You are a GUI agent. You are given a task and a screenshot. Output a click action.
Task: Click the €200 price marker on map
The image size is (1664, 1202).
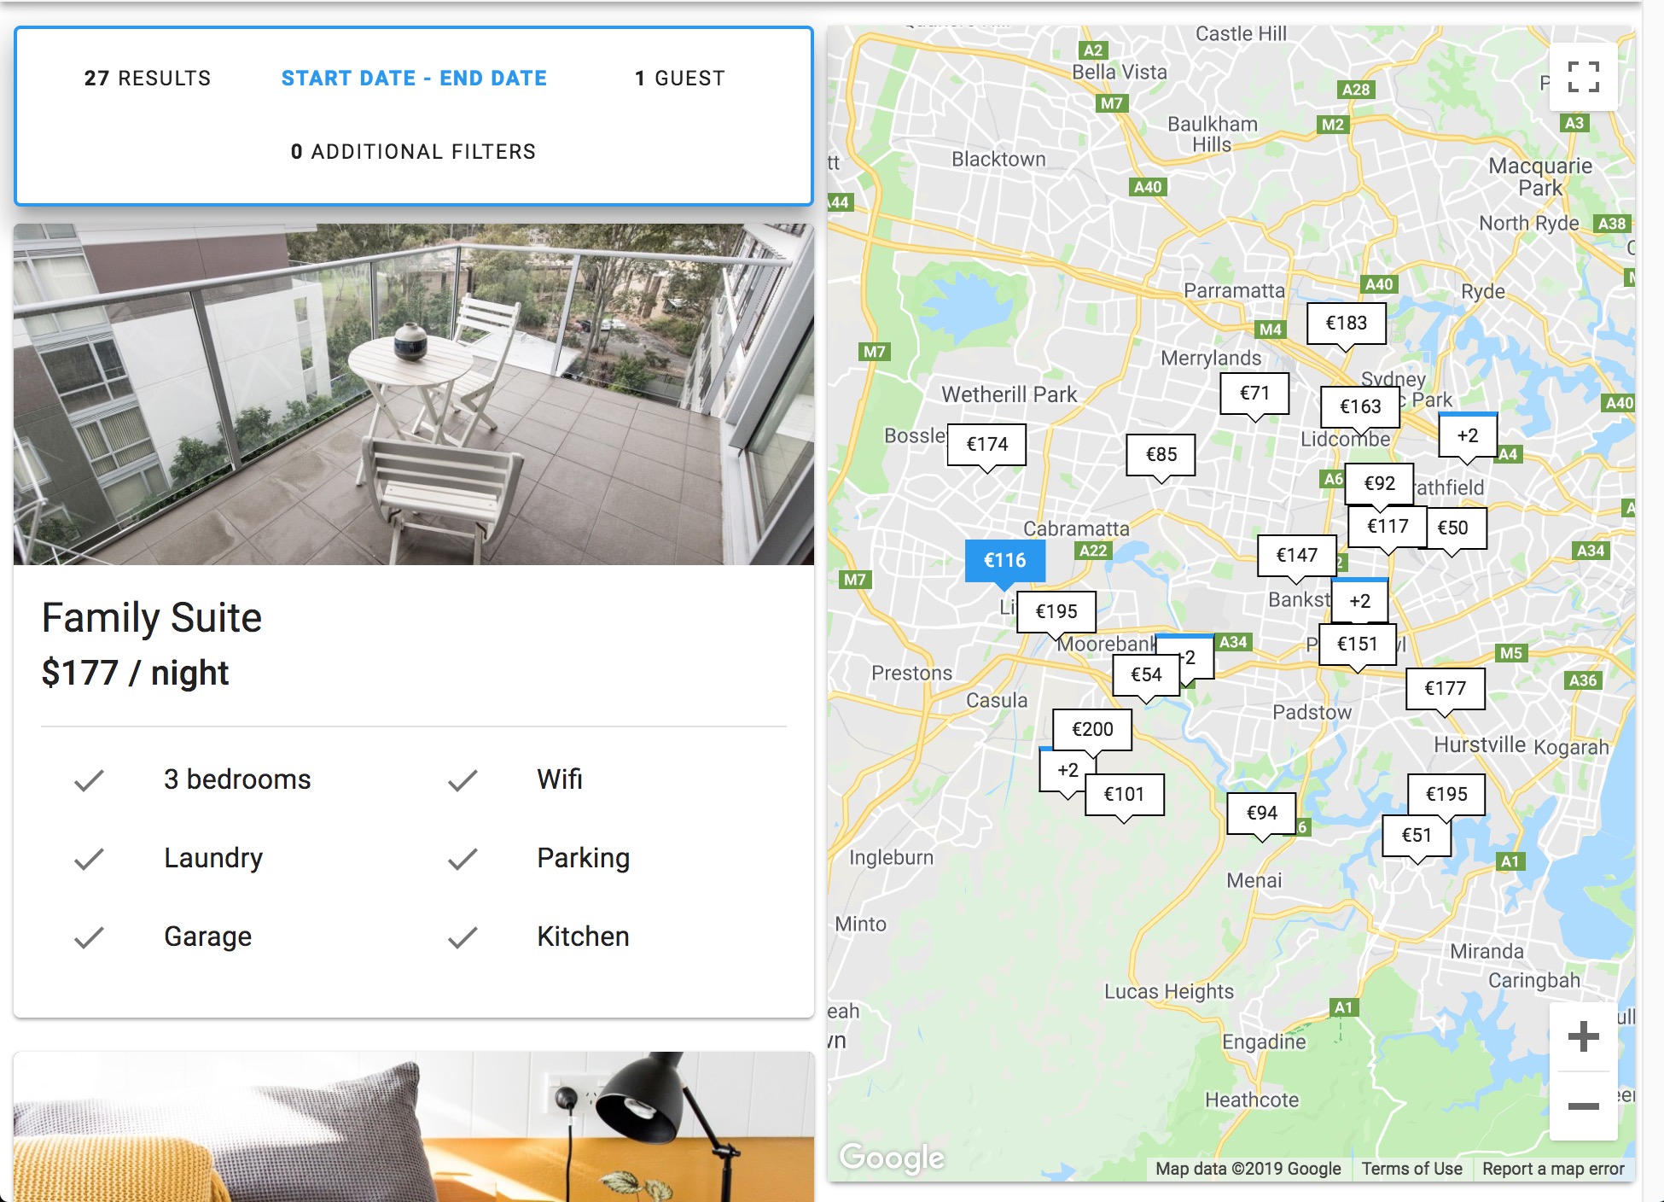[x=1092, y=730]
